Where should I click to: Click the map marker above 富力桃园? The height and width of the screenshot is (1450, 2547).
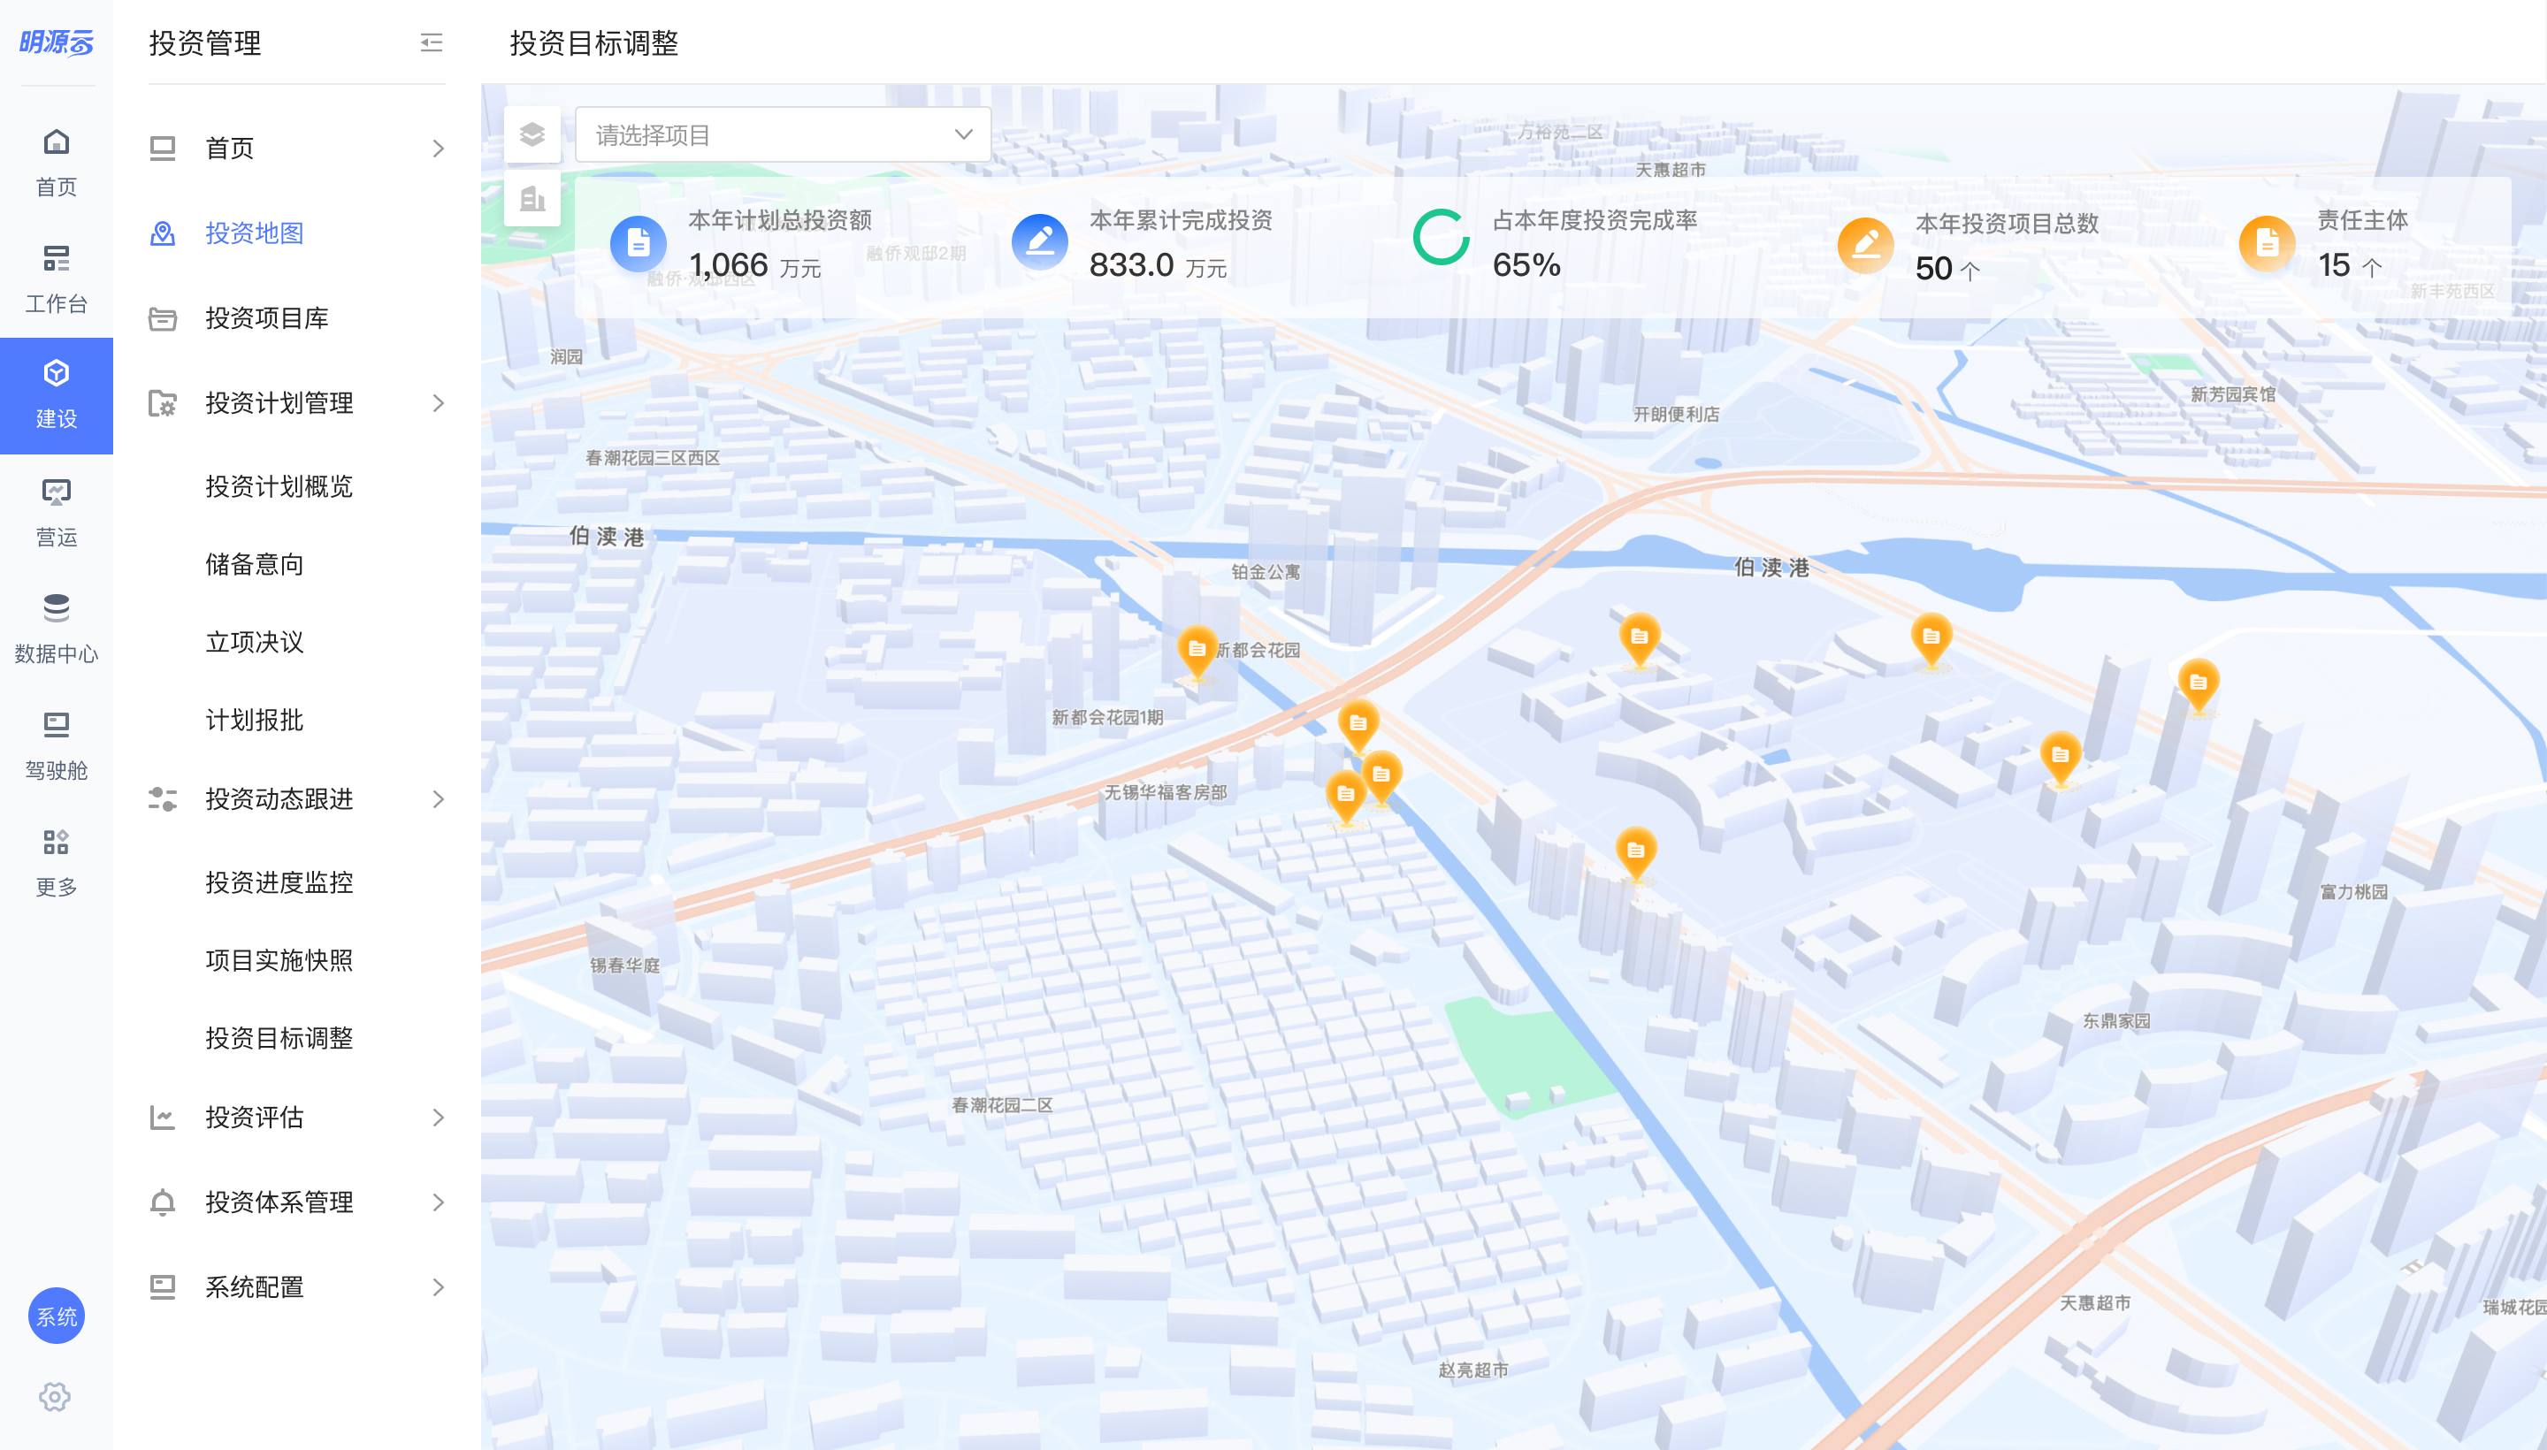[2060, 759]
